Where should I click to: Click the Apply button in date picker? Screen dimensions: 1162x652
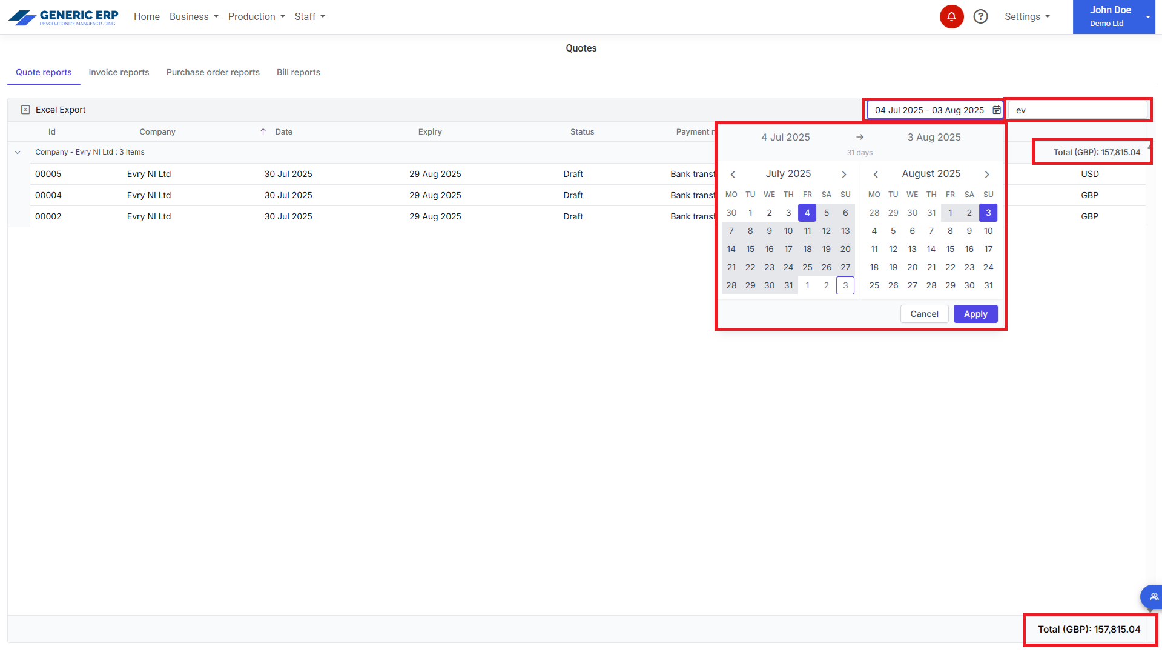click(x=975, y=314)
